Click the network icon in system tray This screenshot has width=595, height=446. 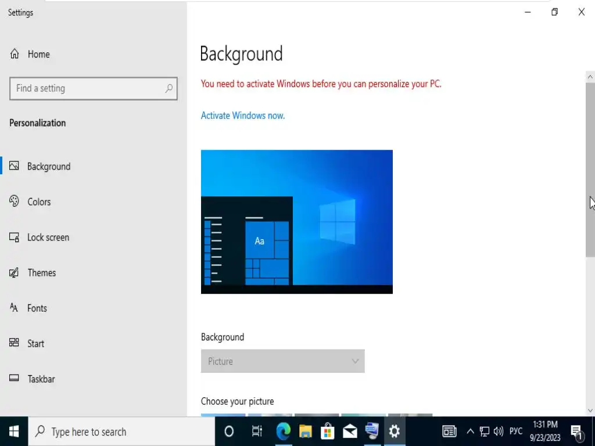(x=485, y=431)
